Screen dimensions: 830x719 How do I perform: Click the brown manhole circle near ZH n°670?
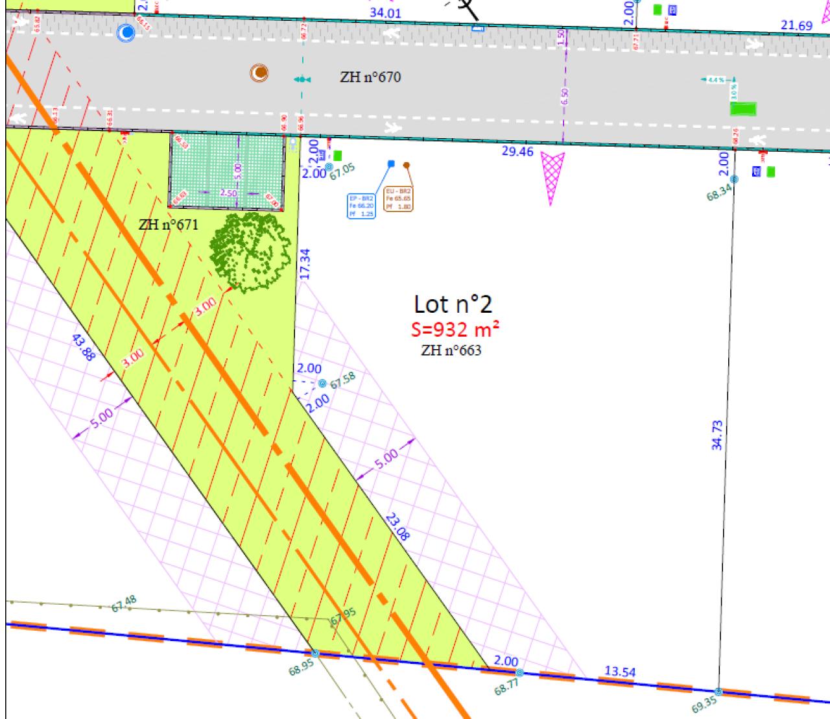(258, 73)
